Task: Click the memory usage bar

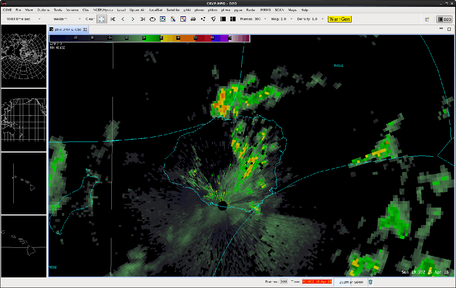Action: click(x=350, y=282)
